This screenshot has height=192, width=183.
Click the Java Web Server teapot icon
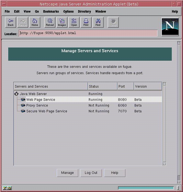[x=16, y=94]
